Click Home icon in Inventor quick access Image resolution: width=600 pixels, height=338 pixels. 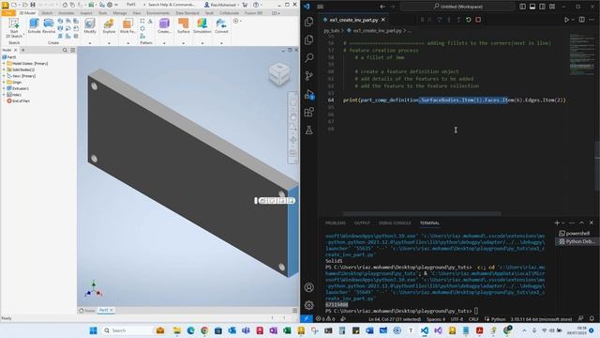(x=65, y=5)
